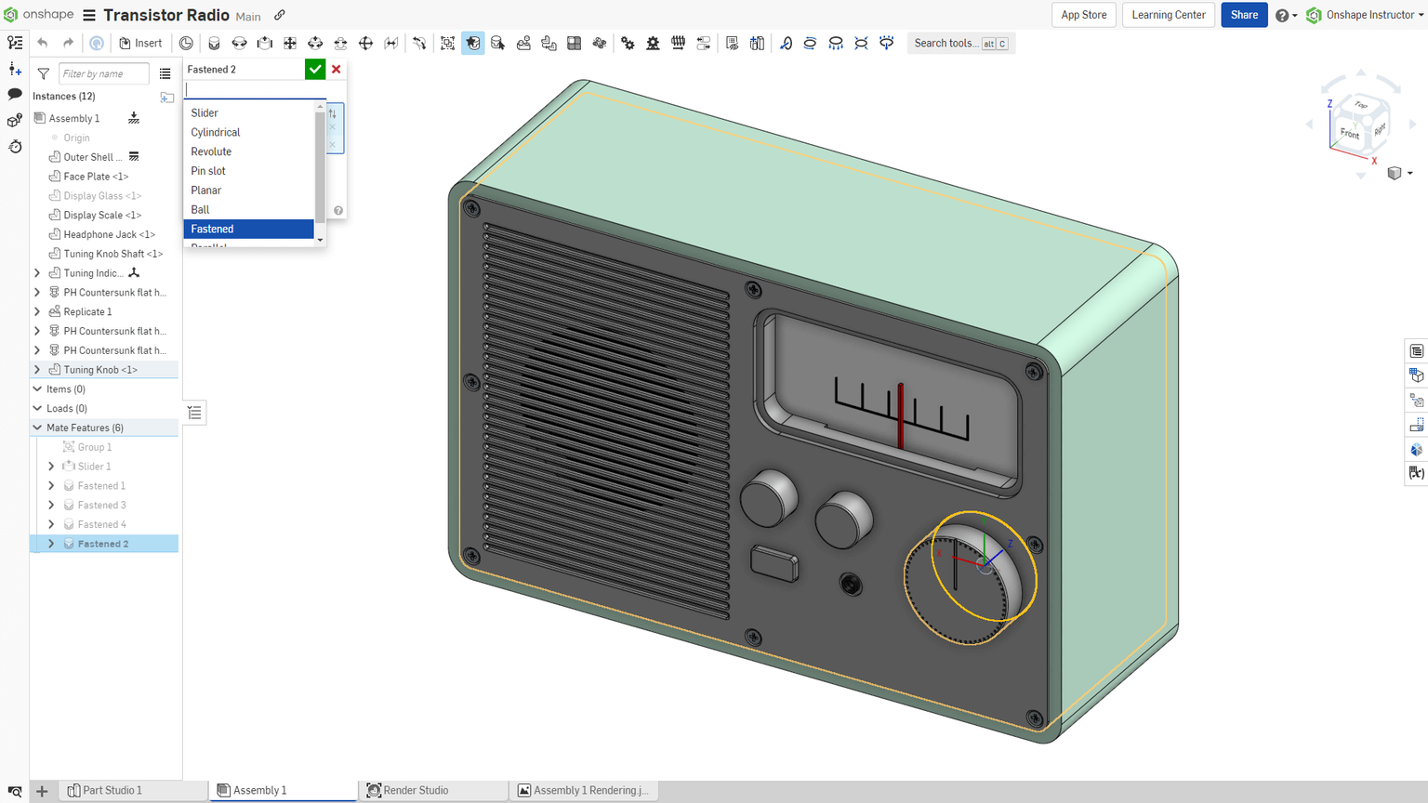Expand the Tuning Indic instance in the tree
The height and width of the screenshot is (803, 1428).
pos(36,272)
